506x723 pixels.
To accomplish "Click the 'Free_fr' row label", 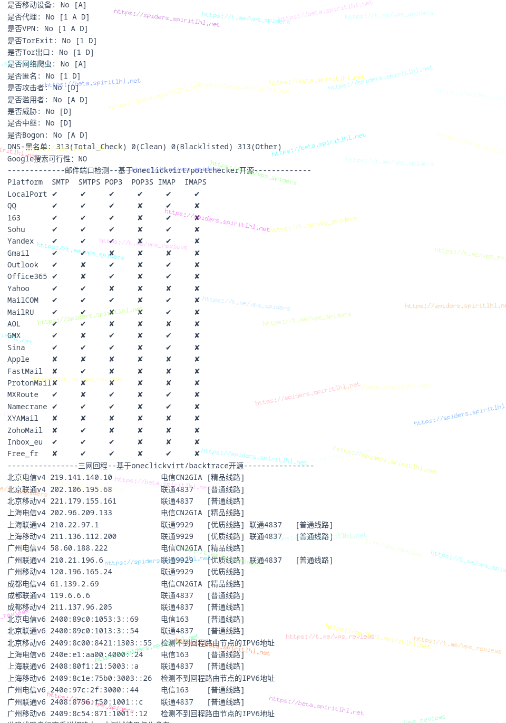I will tap(23, 454).
